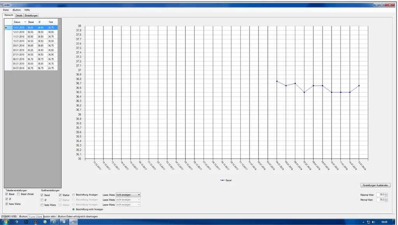
Task: Click the volume icon in system tray
Action: [374, 222]
